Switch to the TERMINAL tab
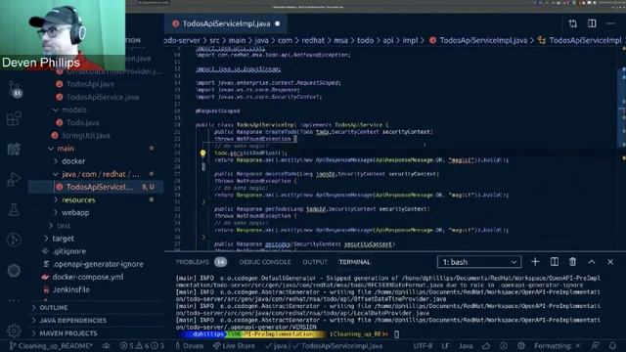Image resolution: width=626 pixels, height=352 pixels. pos(354,262)
